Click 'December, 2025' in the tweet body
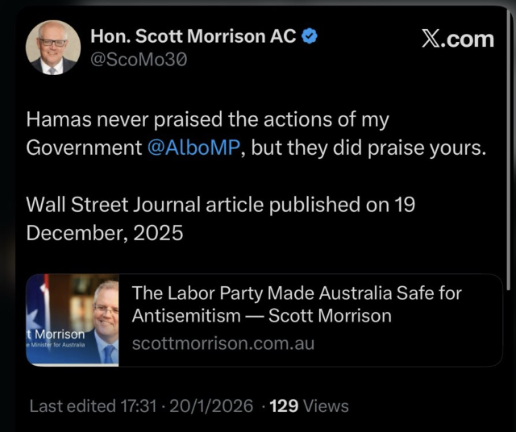516x432 pixels. coord(105,233)
